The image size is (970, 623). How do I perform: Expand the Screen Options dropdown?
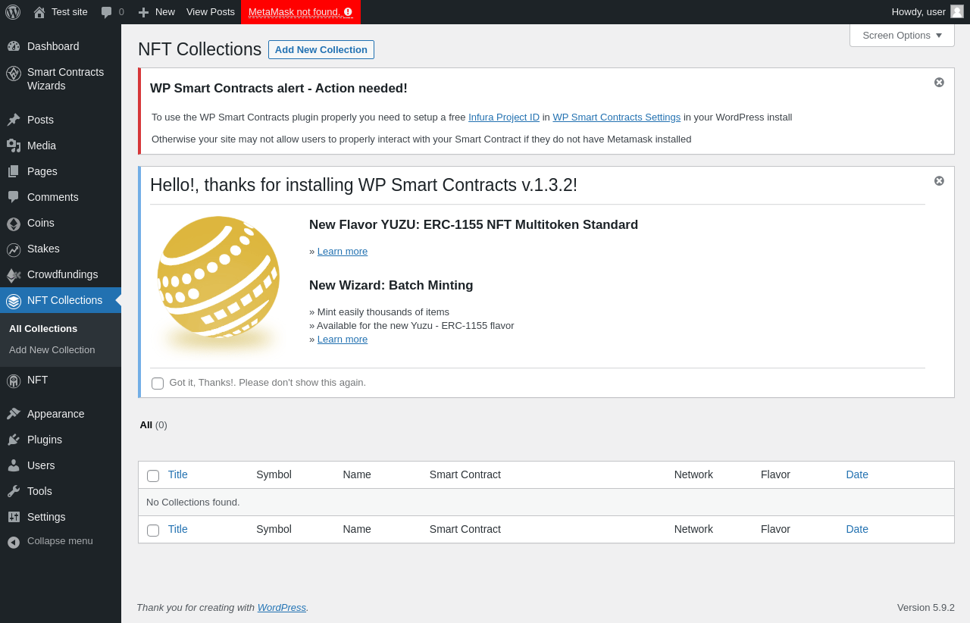tap(902, 35)
